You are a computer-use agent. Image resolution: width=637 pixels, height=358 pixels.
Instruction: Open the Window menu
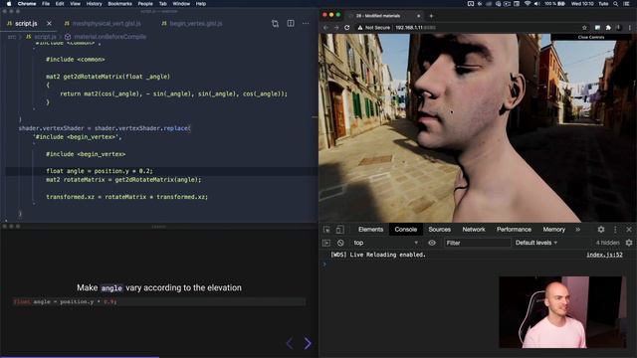coord(181,4)
